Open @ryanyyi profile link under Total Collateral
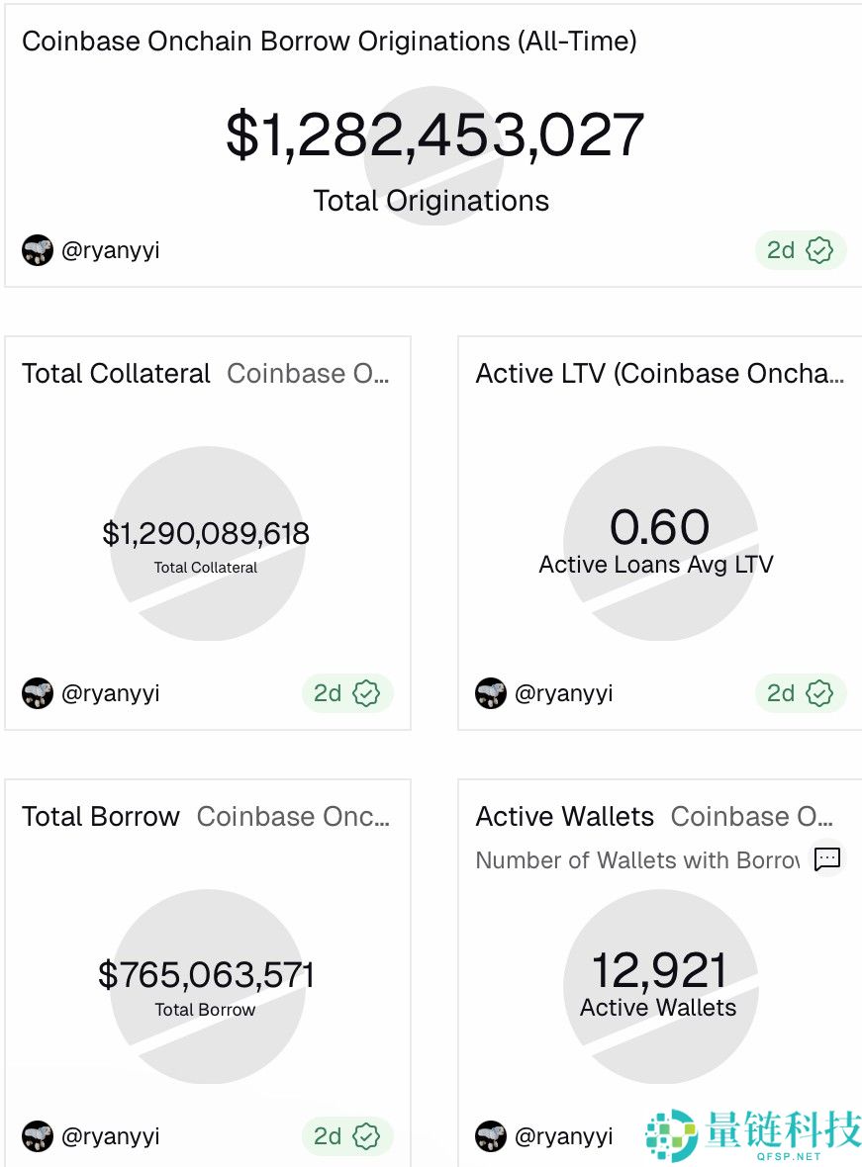 coord(110,693)
